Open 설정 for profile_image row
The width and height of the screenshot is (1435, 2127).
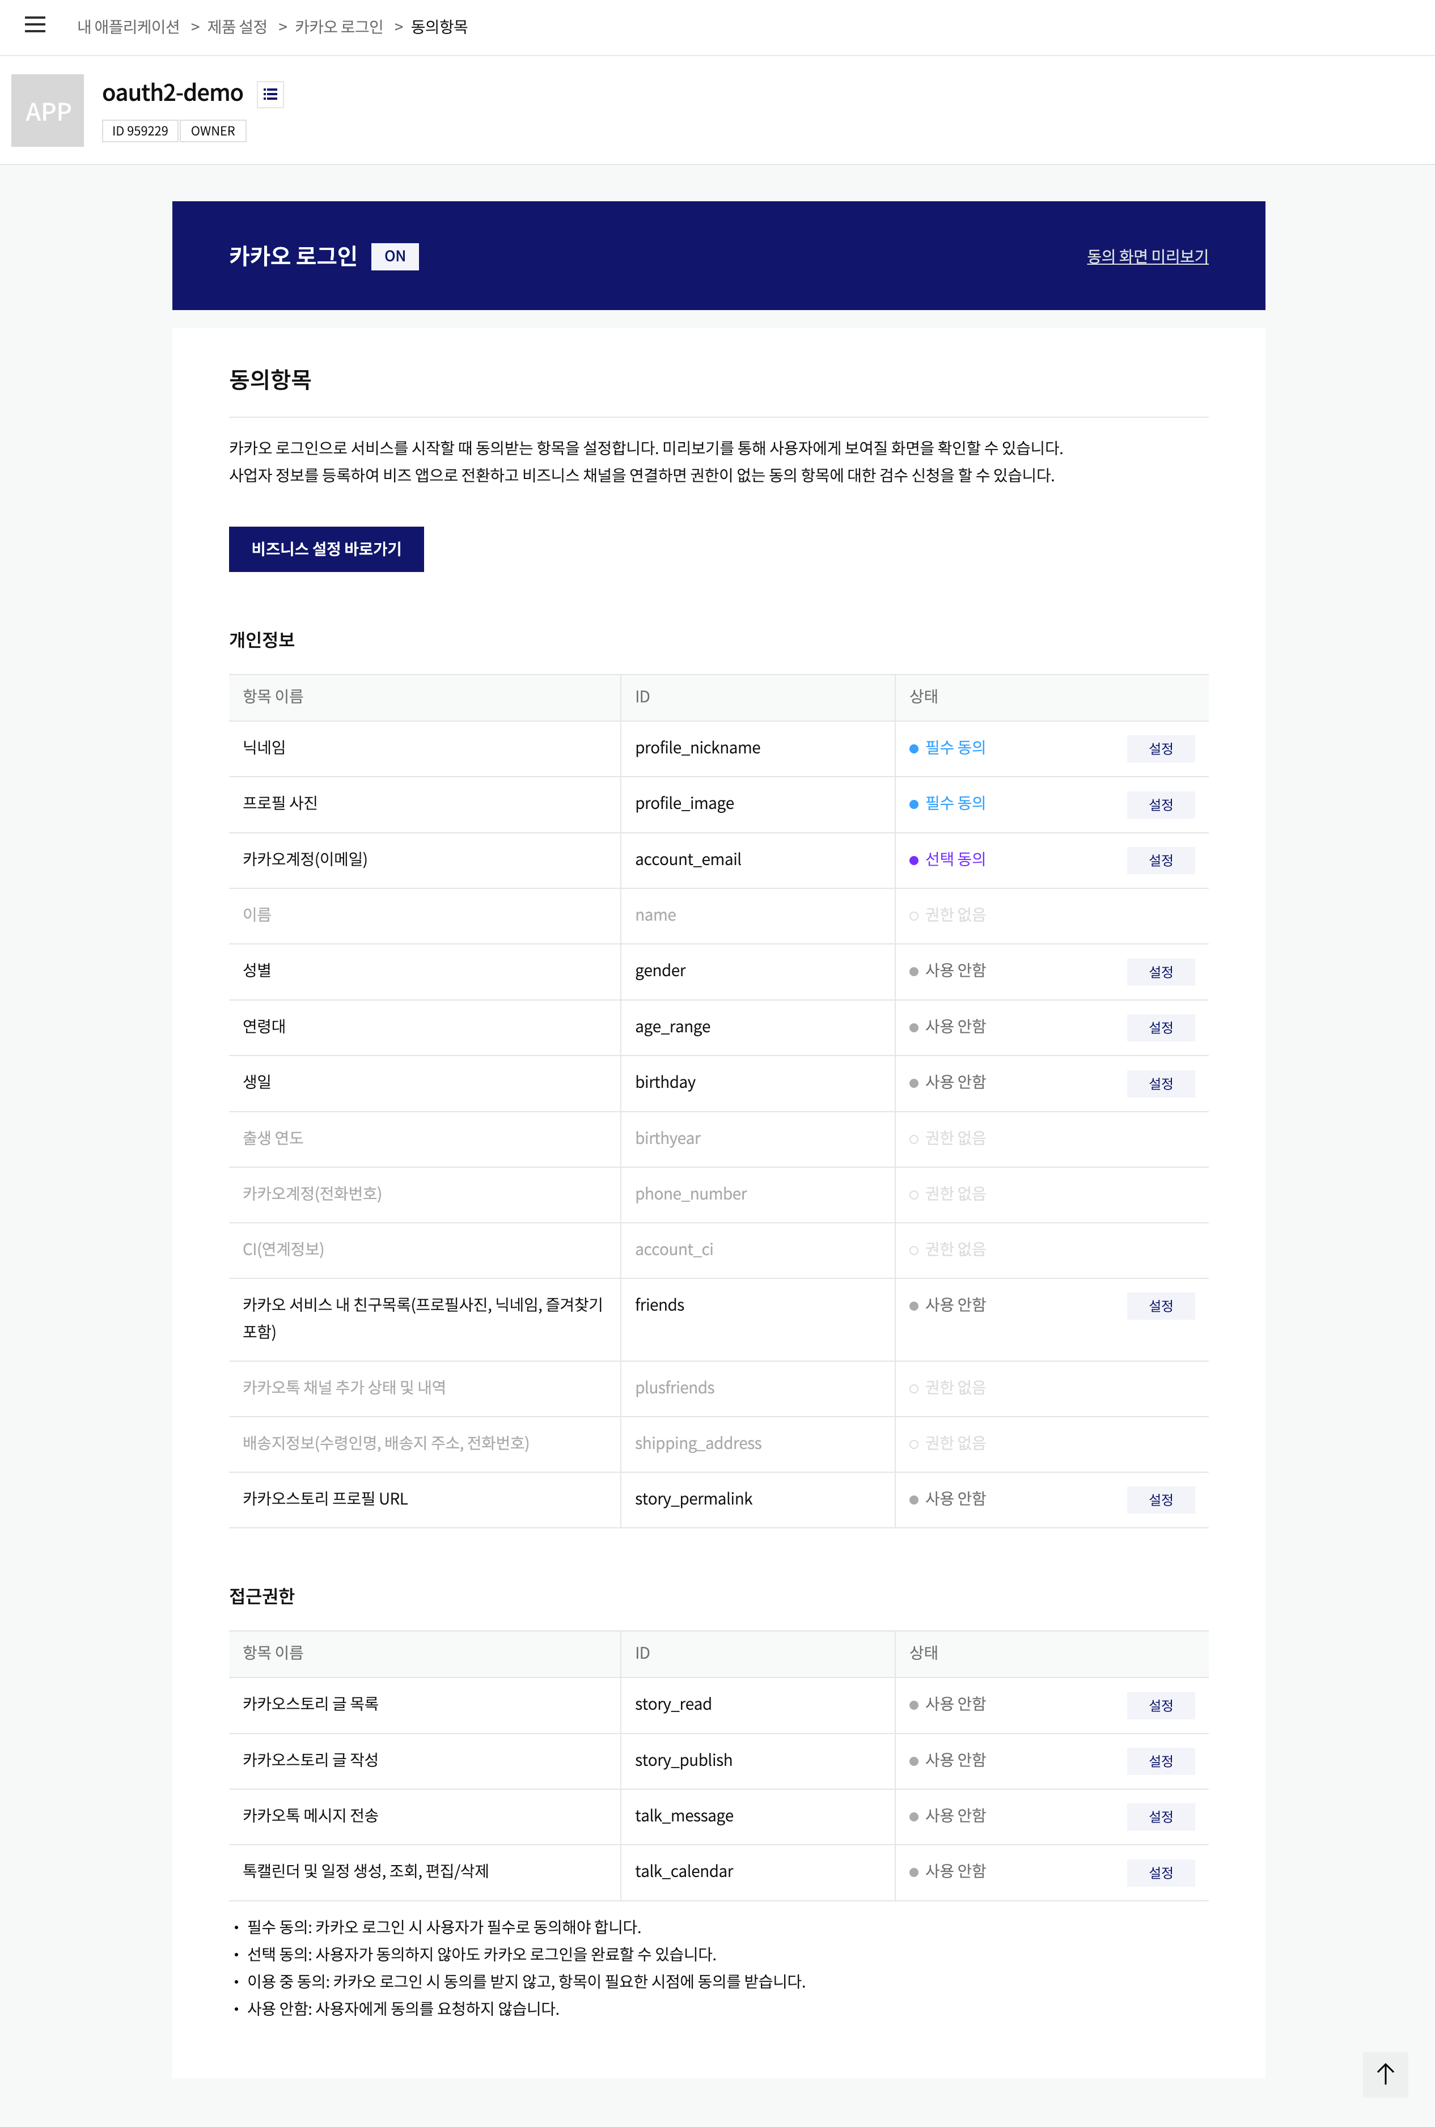(x=1161, y=804)
